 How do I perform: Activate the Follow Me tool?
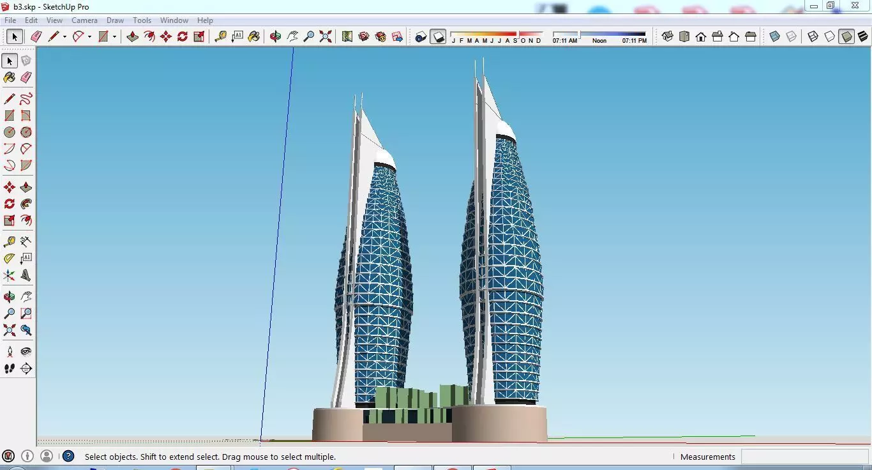(26, 204)
